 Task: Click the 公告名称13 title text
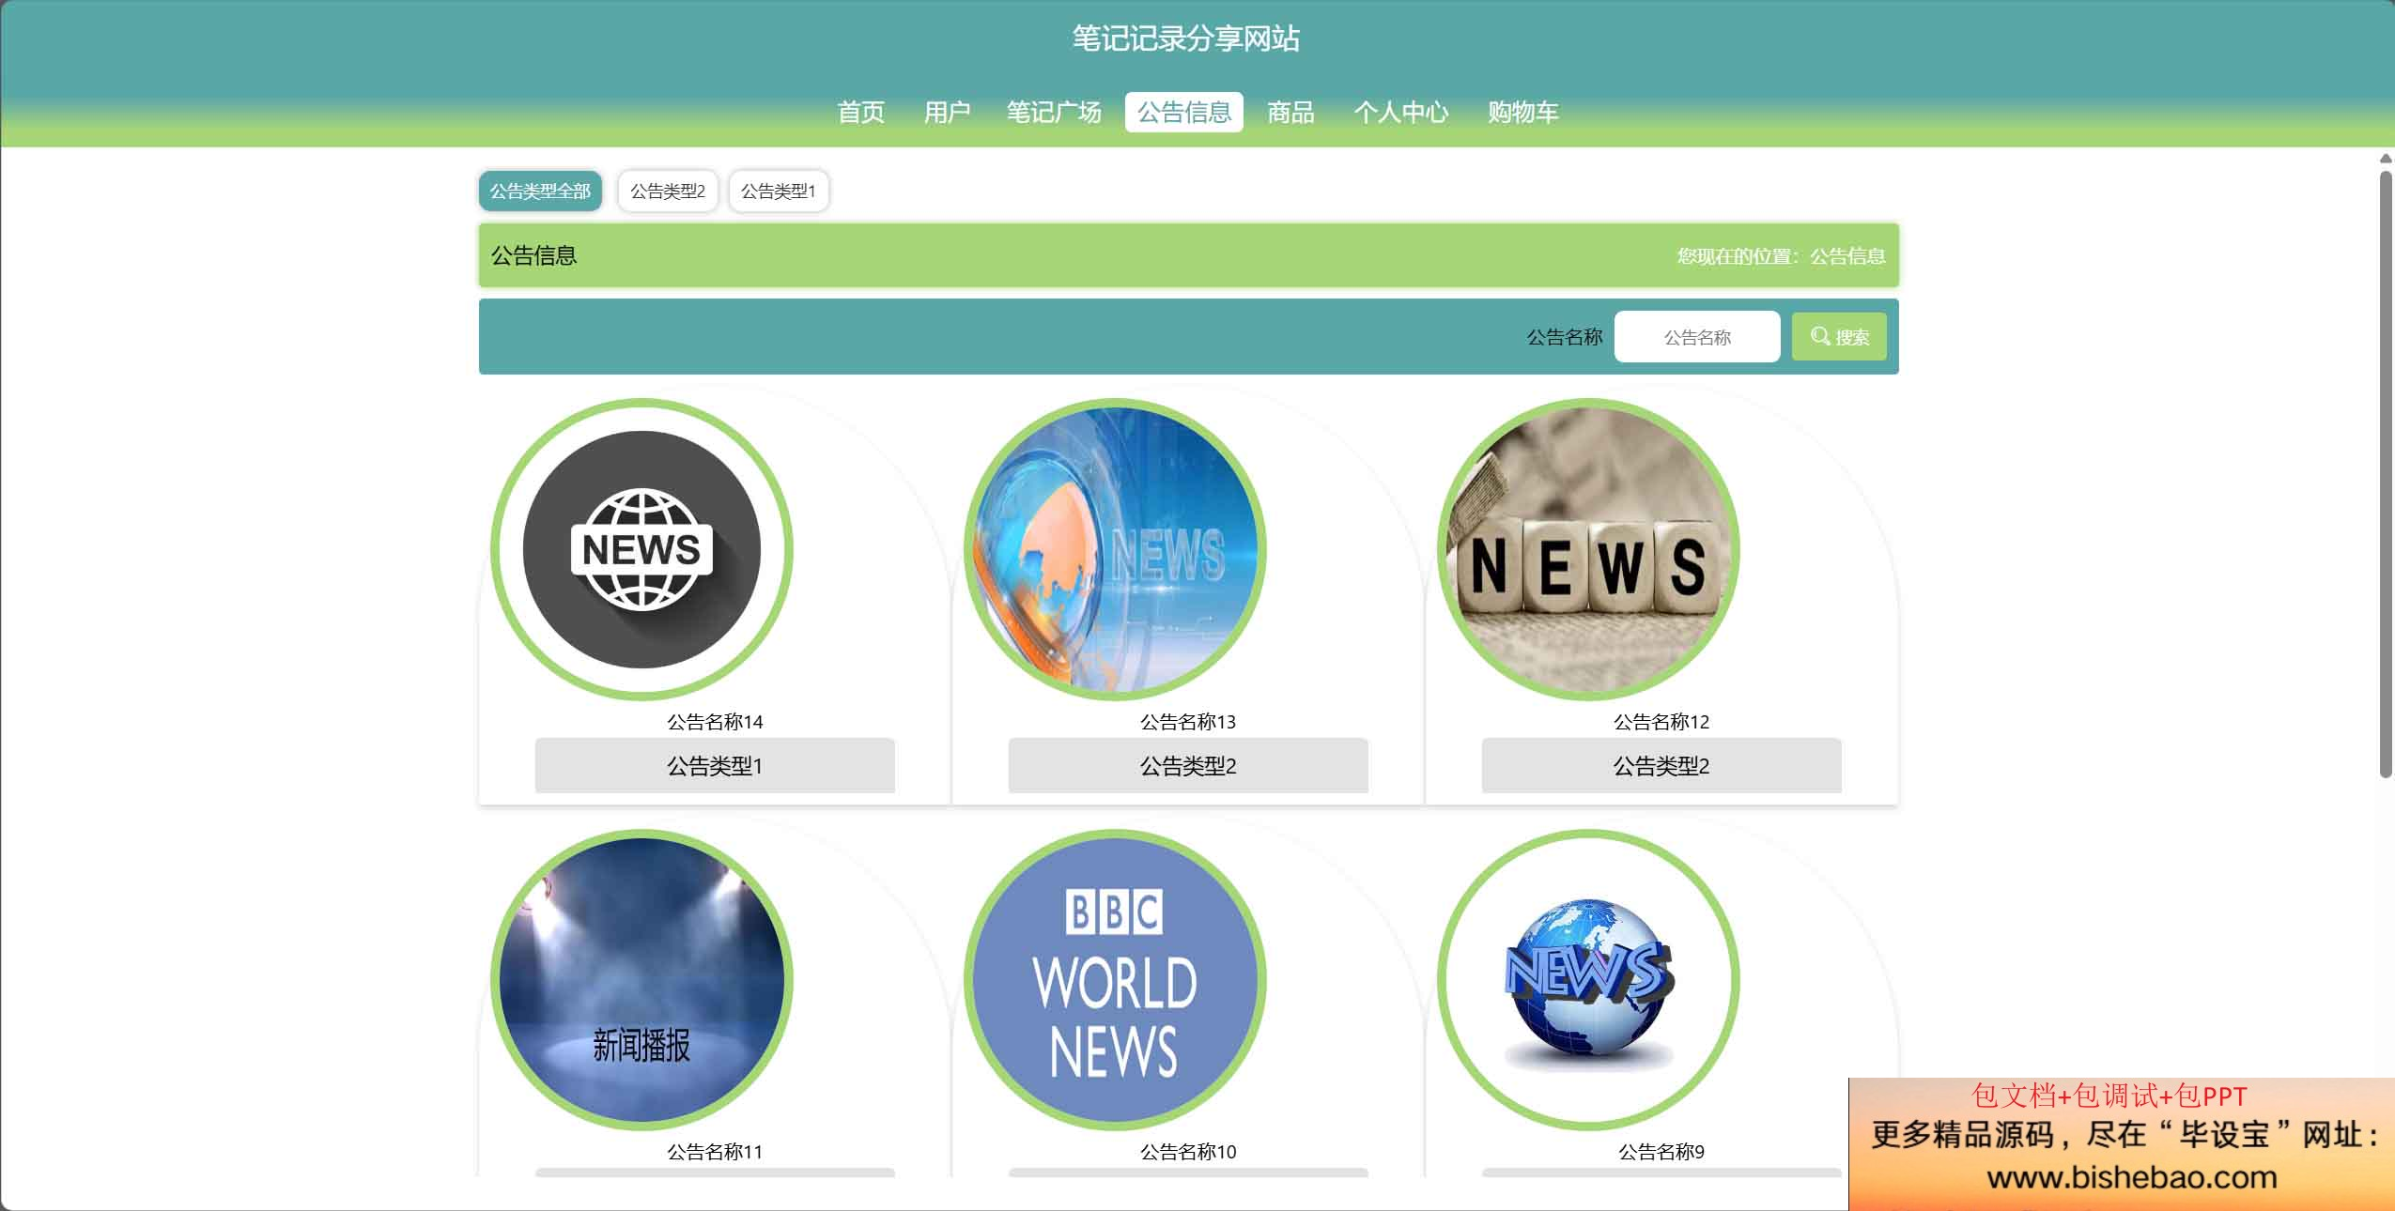pyautogui.click(x=1188, y=722)
